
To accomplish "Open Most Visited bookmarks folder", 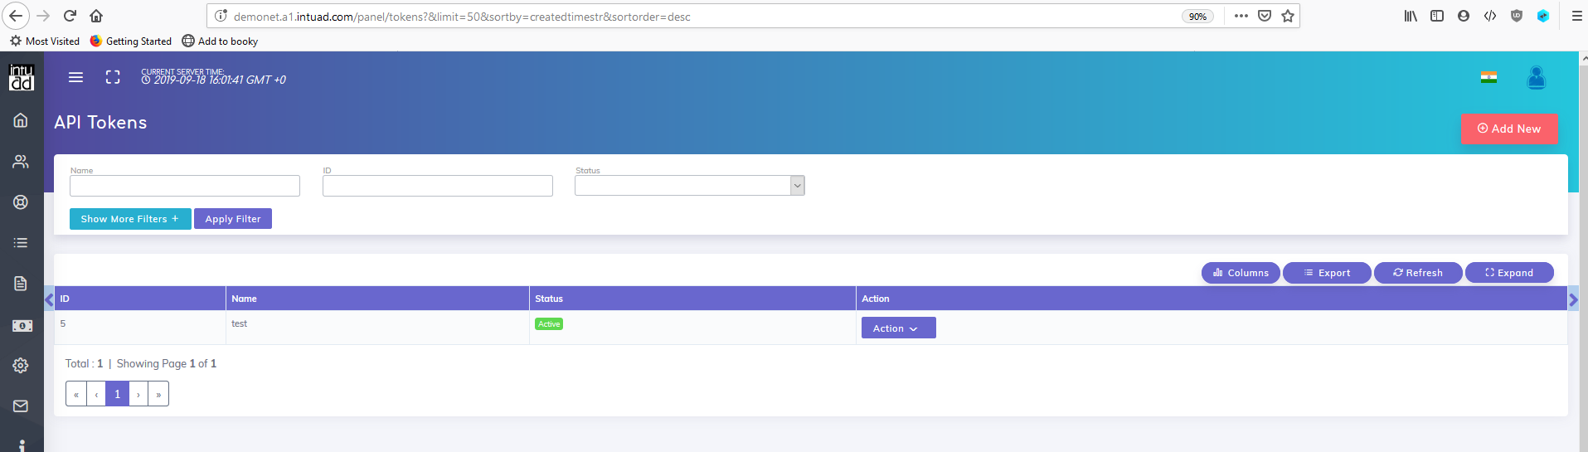I will click(x=45, y=41).
